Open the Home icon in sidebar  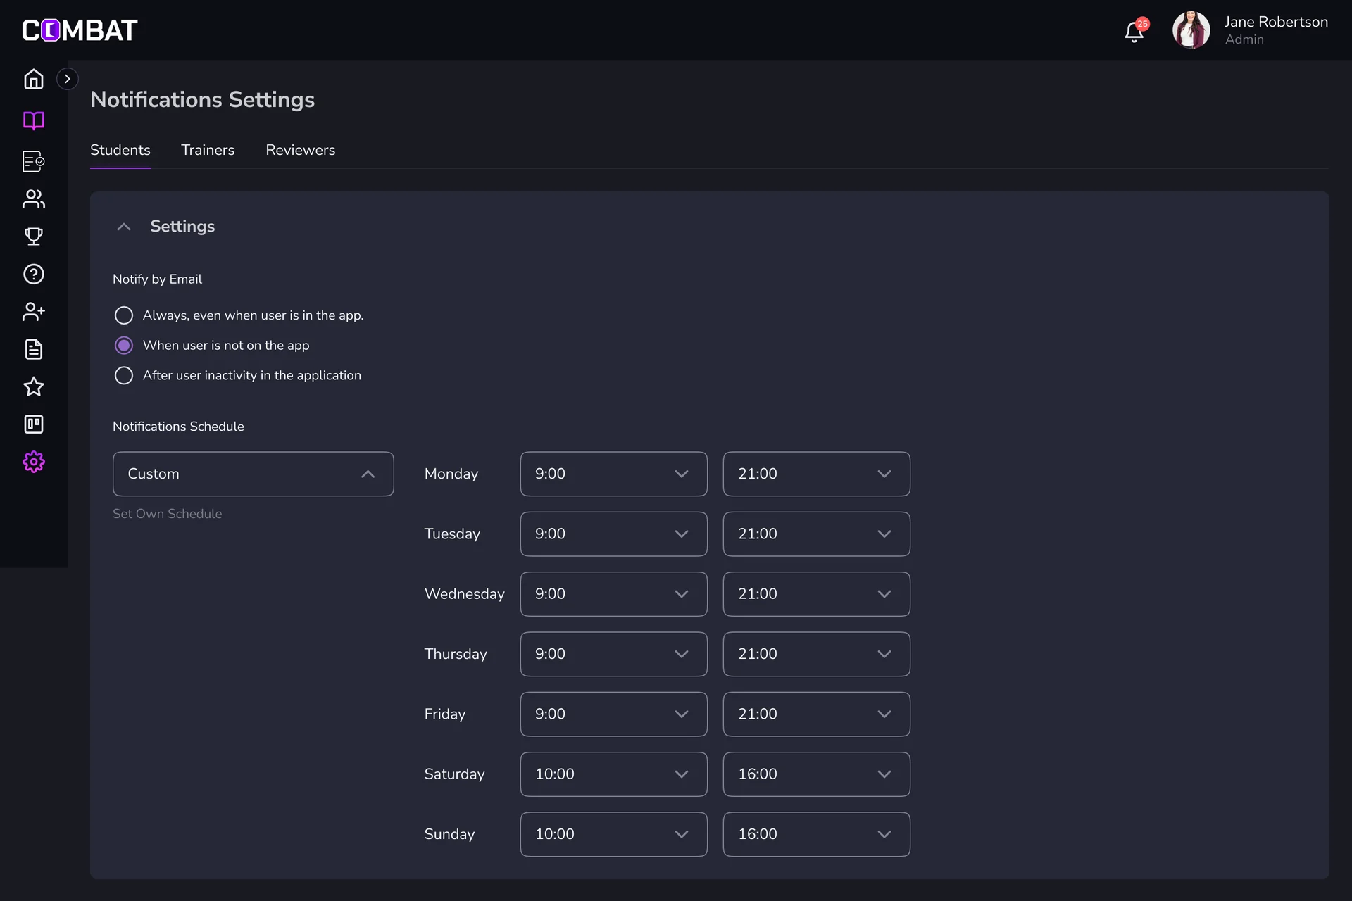click(34, 79)
